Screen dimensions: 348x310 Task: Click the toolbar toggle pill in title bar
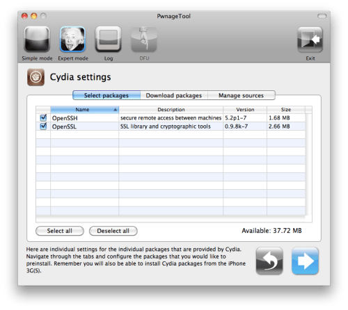click(322, 16)
